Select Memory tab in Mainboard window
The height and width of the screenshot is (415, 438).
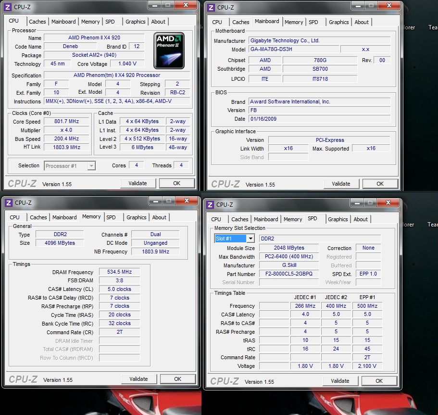click(294, 22)
